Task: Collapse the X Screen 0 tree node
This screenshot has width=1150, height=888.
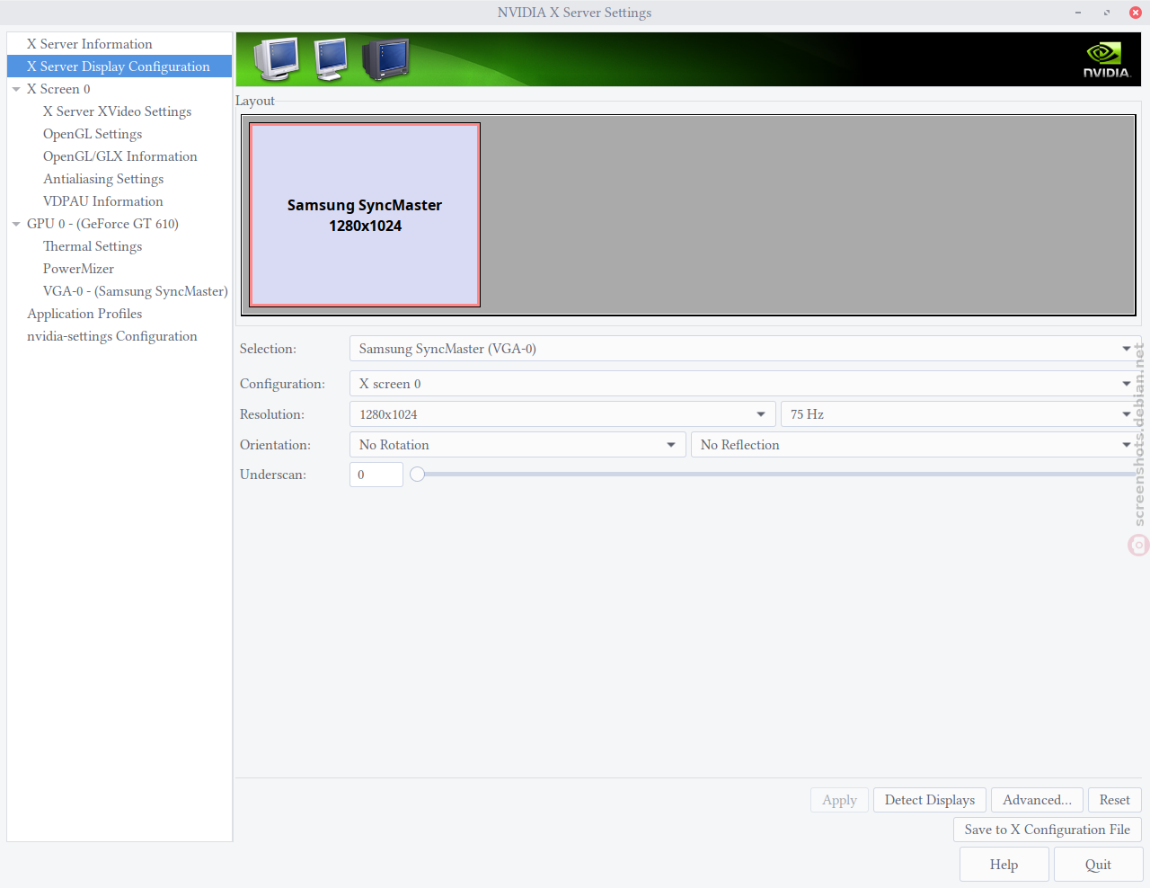Action: click(x=16, y=89)
